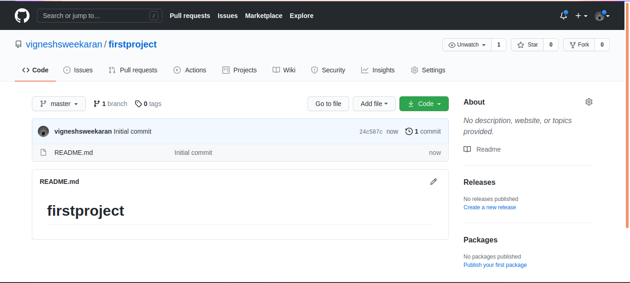Fork the repository

(579, 45)
